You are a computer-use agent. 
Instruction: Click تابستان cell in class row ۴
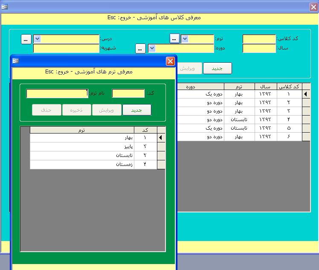click(239, 119)
